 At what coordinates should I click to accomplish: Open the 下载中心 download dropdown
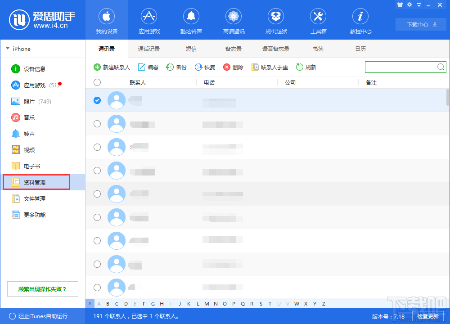tap(420, 24)
